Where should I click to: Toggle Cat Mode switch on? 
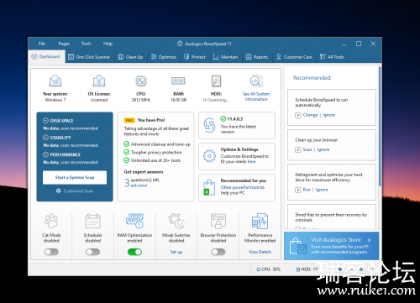(x=51, y=252)
